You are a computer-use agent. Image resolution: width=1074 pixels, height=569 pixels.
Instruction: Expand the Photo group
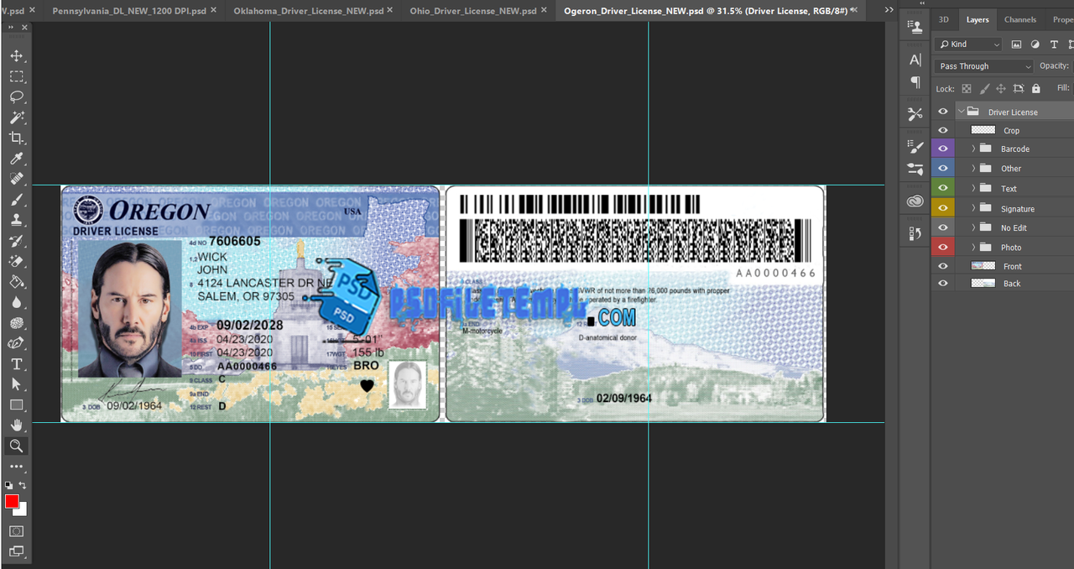click(x=973, y=247)
